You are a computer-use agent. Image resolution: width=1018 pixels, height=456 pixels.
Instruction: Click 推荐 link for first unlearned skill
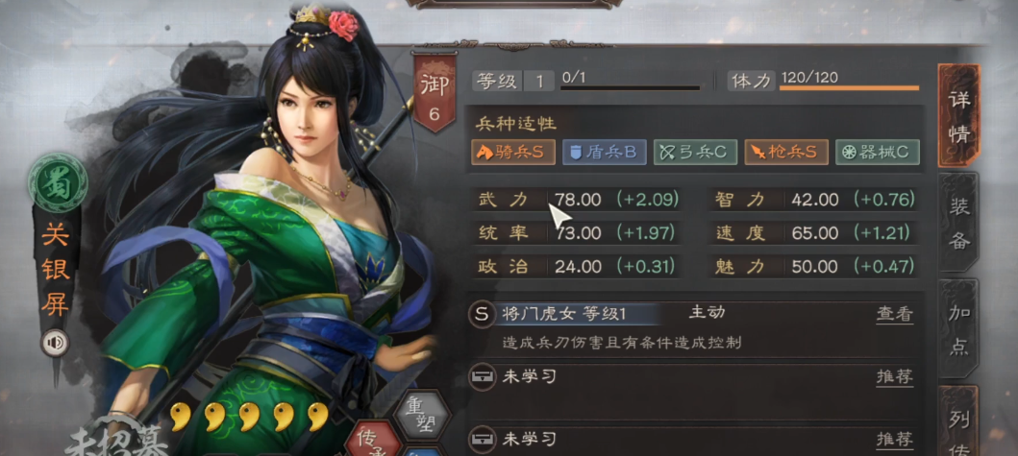(x=895, y=377)
